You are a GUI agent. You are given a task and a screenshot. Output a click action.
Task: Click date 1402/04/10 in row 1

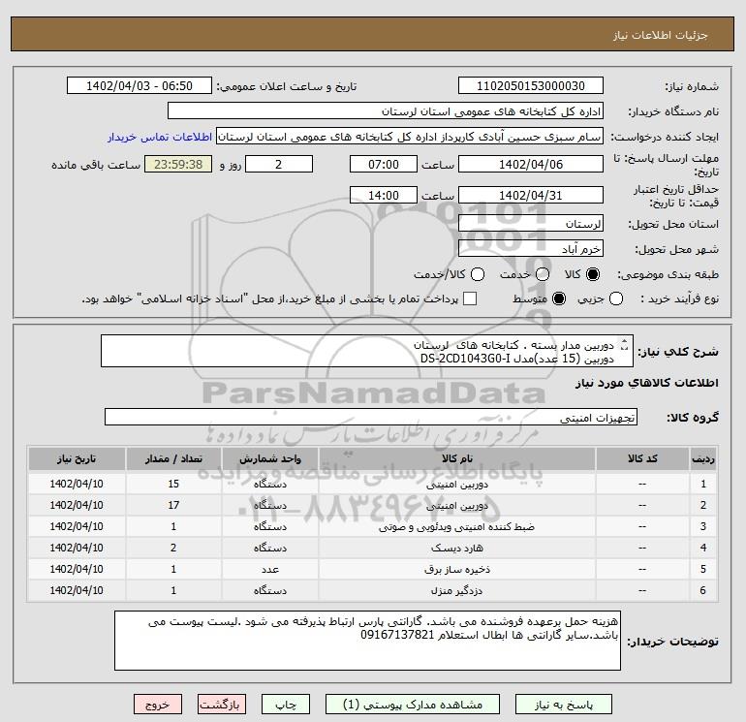pyautogui.click(x=77, y=484)
